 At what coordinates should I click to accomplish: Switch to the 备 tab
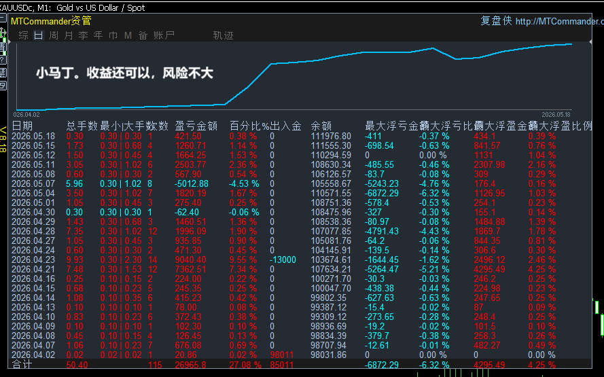(143, 35)
